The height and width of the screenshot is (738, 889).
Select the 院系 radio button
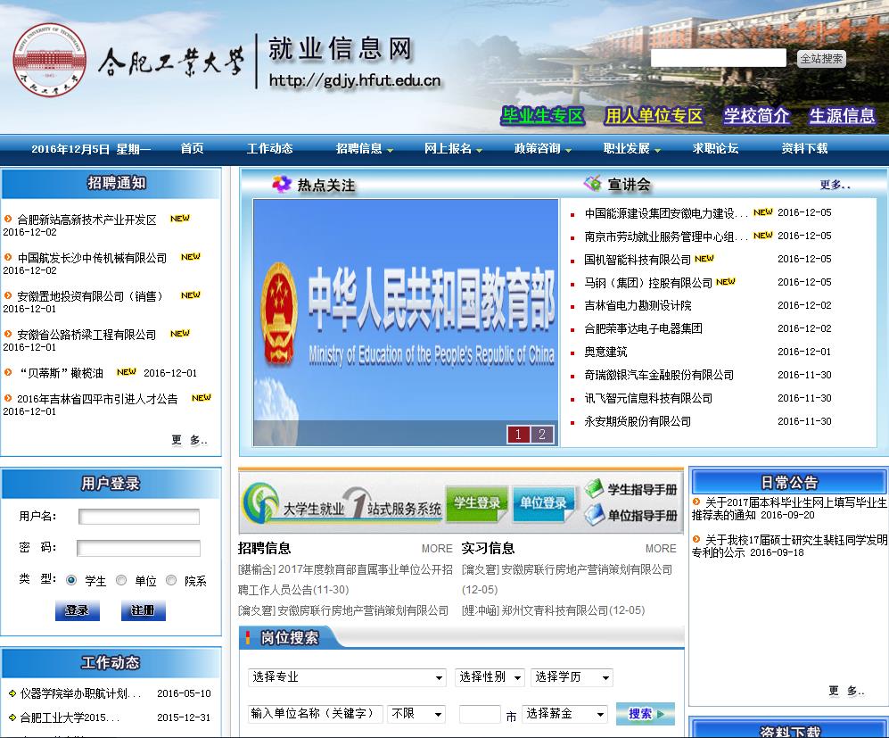[170, 580]
